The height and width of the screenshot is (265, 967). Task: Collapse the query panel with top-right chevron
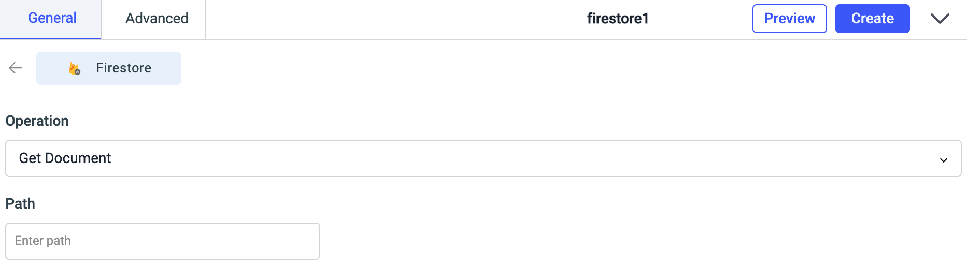pos(940,19)
